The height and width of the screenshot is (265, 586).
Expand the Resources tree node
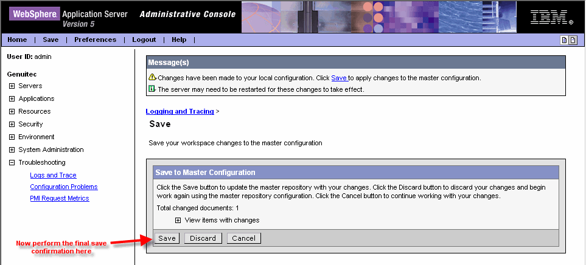click(x=12, y=112)
